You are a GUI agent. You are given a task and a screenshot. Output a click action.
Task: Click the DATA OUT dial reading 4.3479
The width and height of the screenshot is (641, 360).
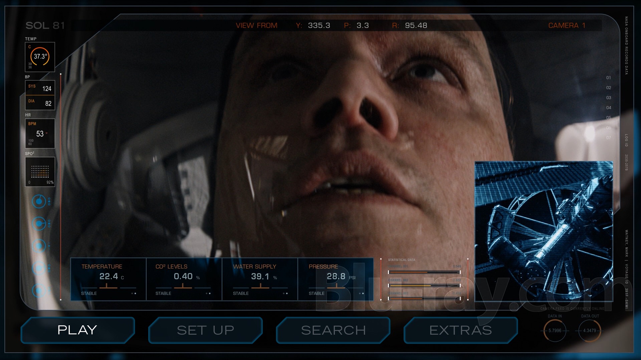click(590, 331)
